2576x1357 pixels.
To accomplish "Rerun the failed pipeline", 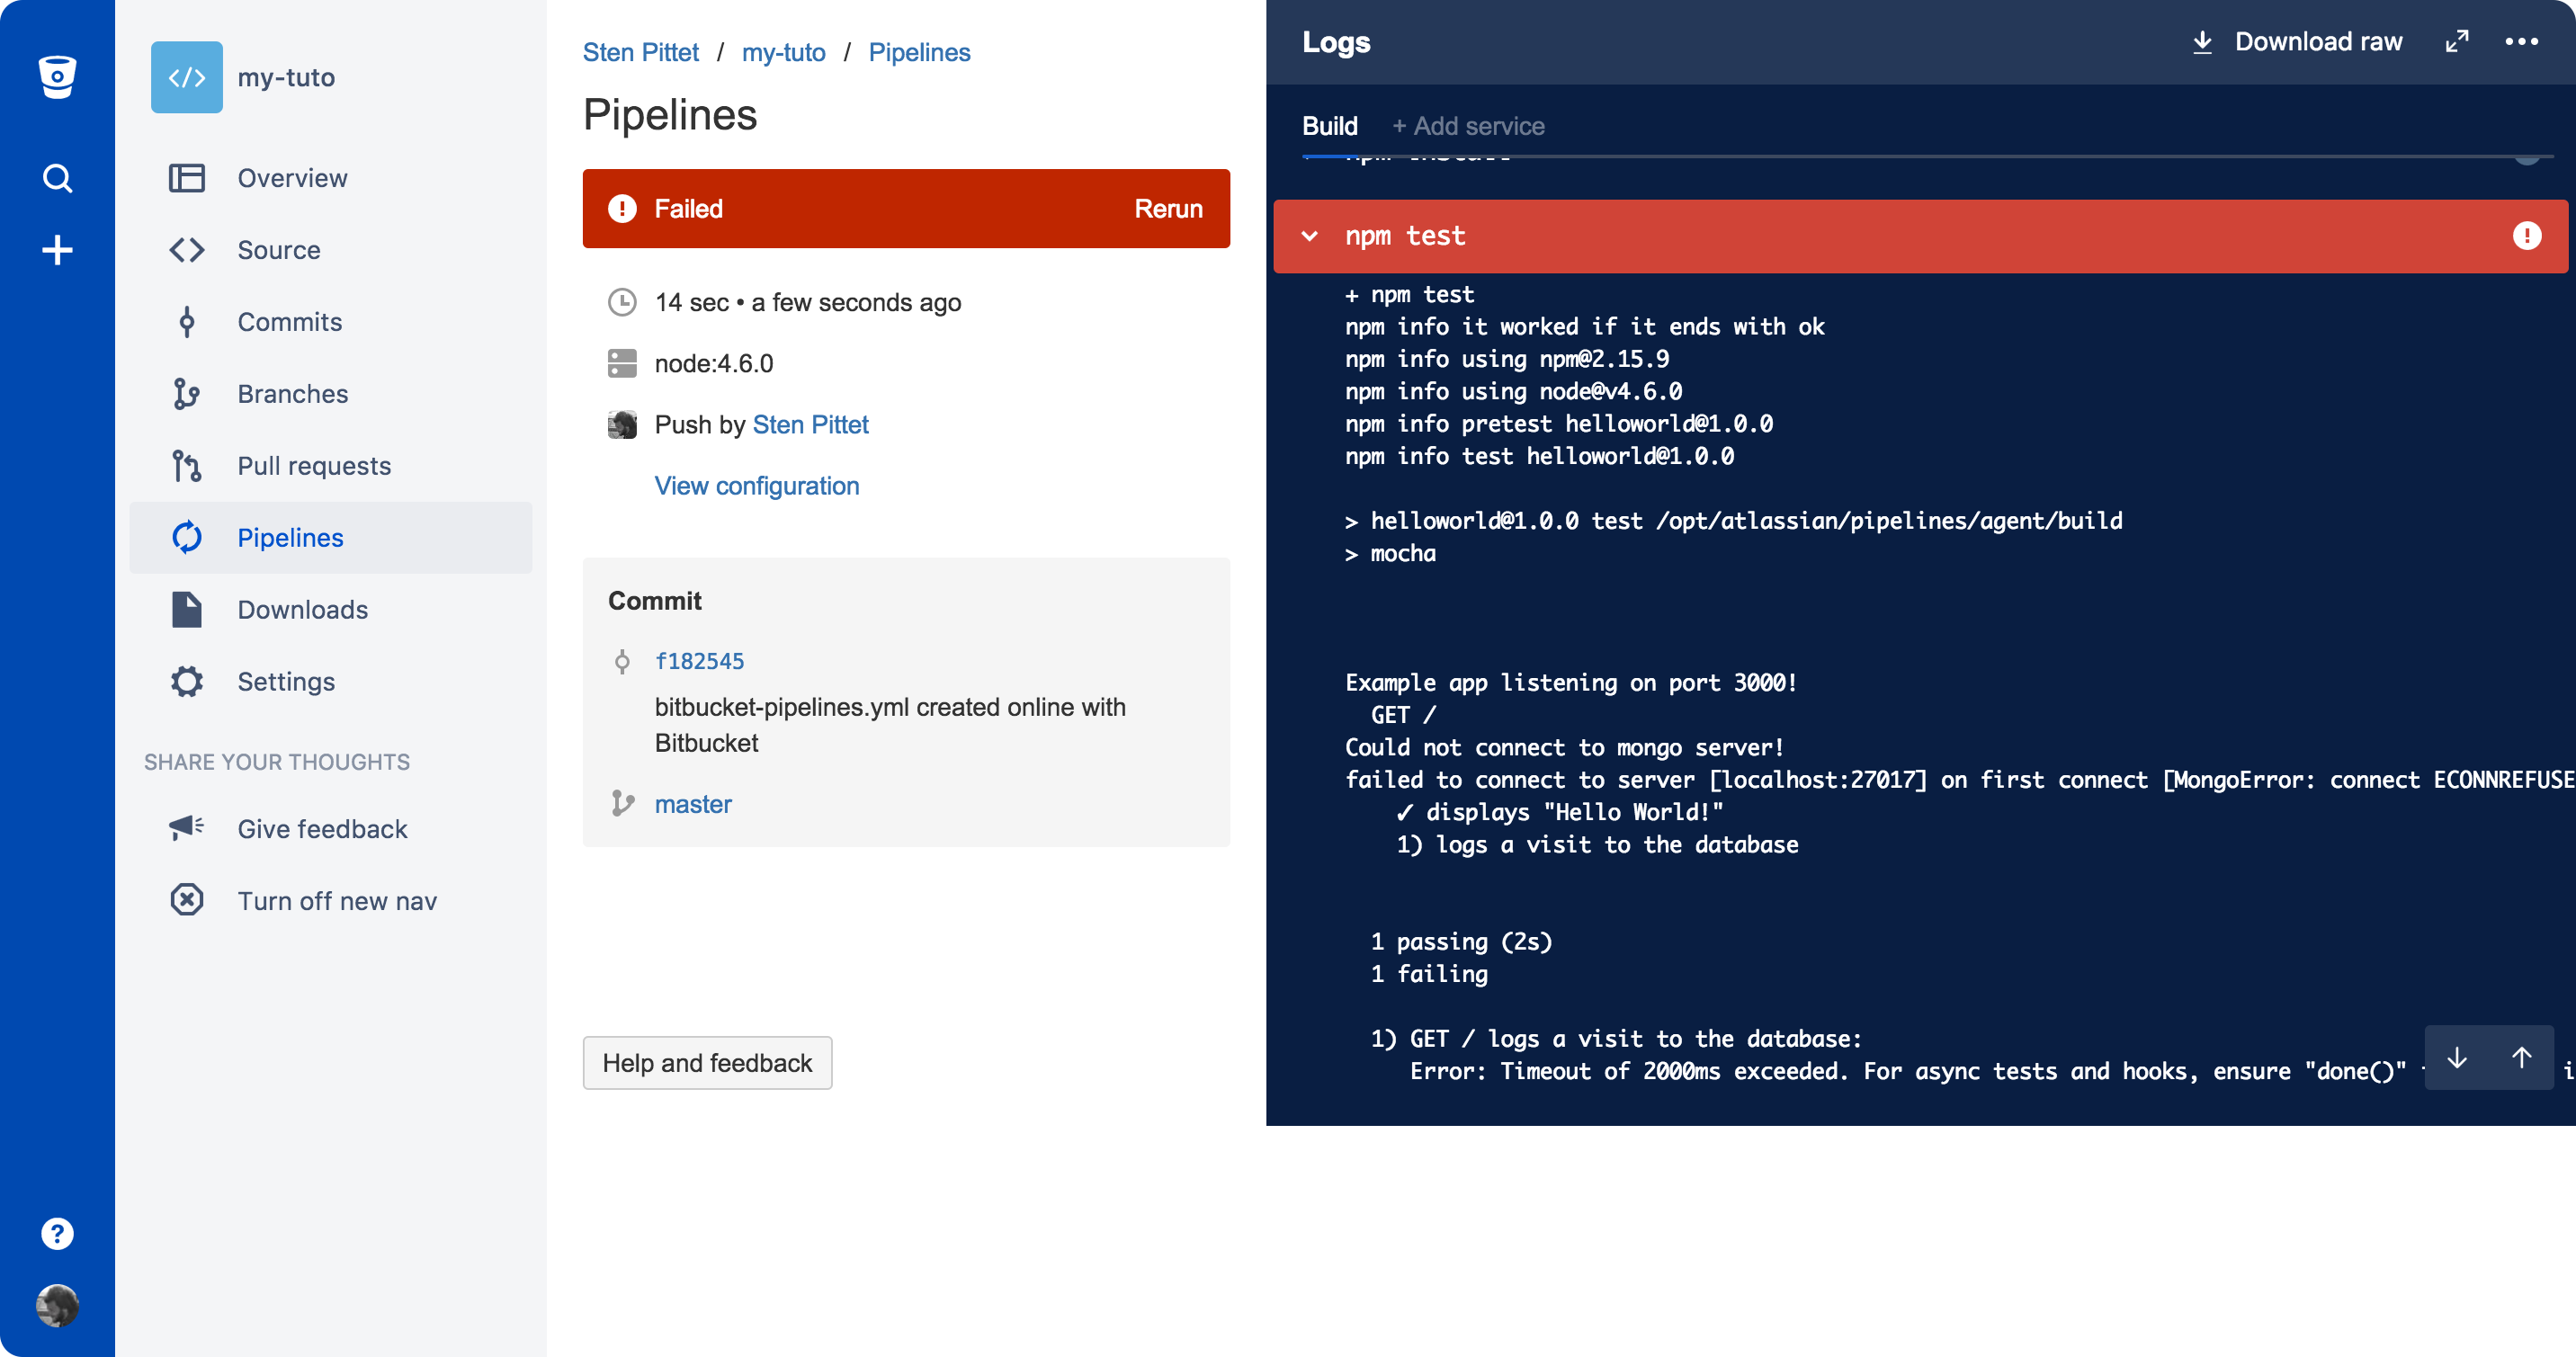I will (x=1167, y=208).
